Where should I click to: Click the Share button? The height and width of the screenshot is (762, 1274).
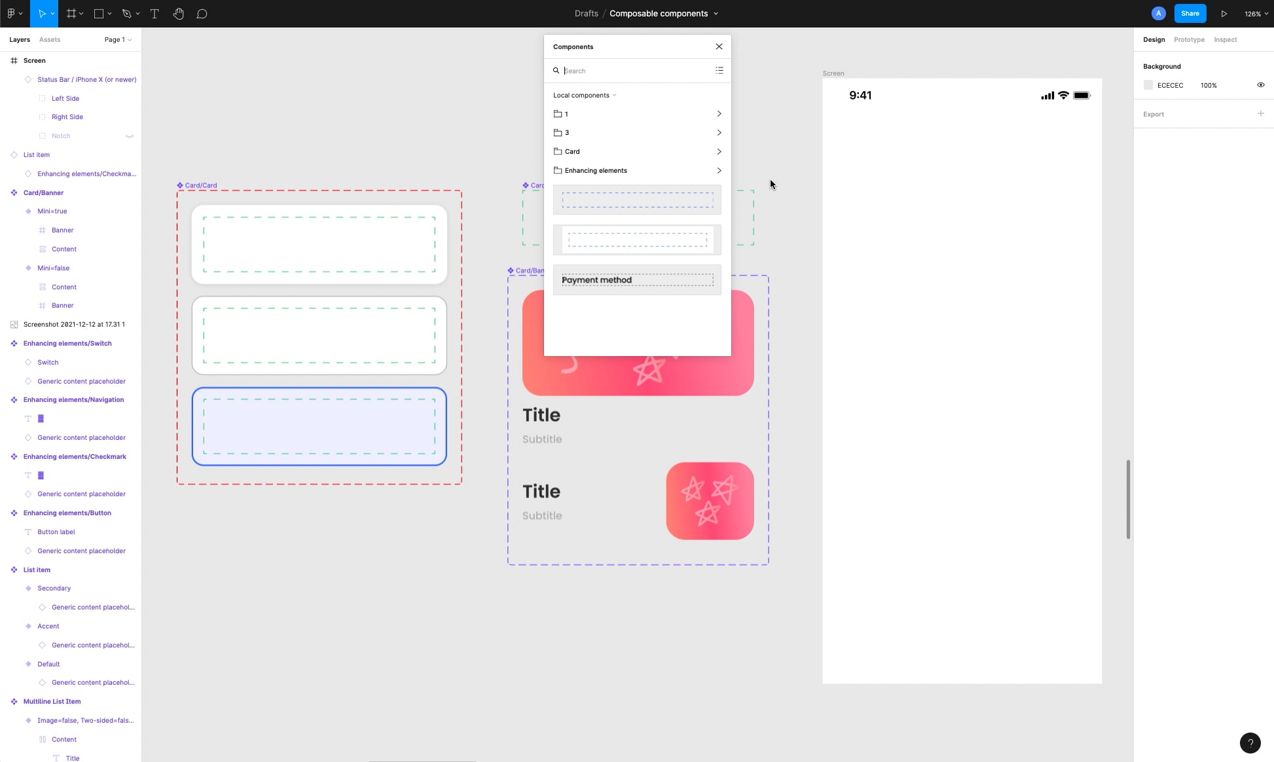point(1190,13)
